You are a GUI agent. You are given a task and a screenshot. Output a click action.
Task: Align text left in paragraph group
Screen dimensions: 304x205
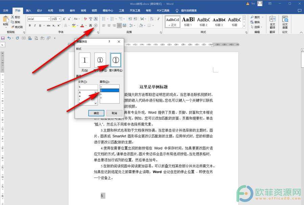pos(104,25)
